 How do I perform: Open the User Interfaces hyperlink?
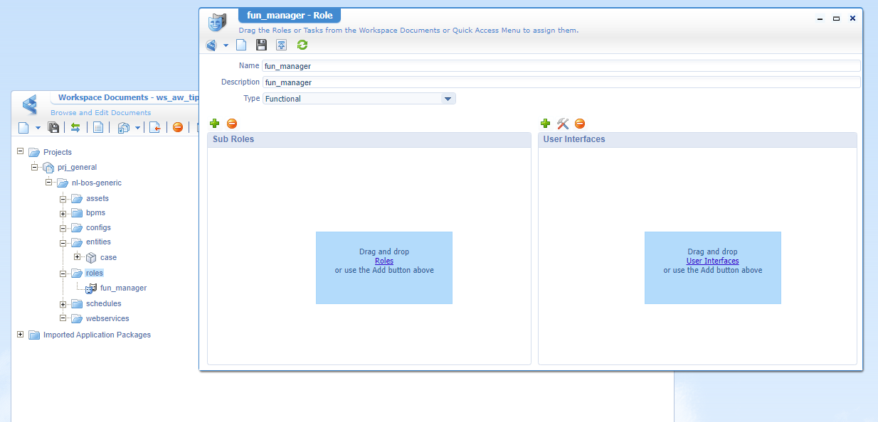tap(712, 261)
